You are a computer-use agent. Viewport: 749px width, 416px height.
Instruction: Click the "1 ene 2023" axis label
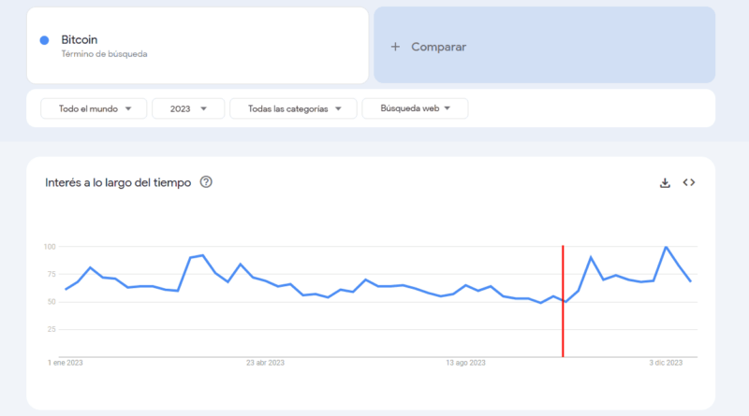coord(66,362)
